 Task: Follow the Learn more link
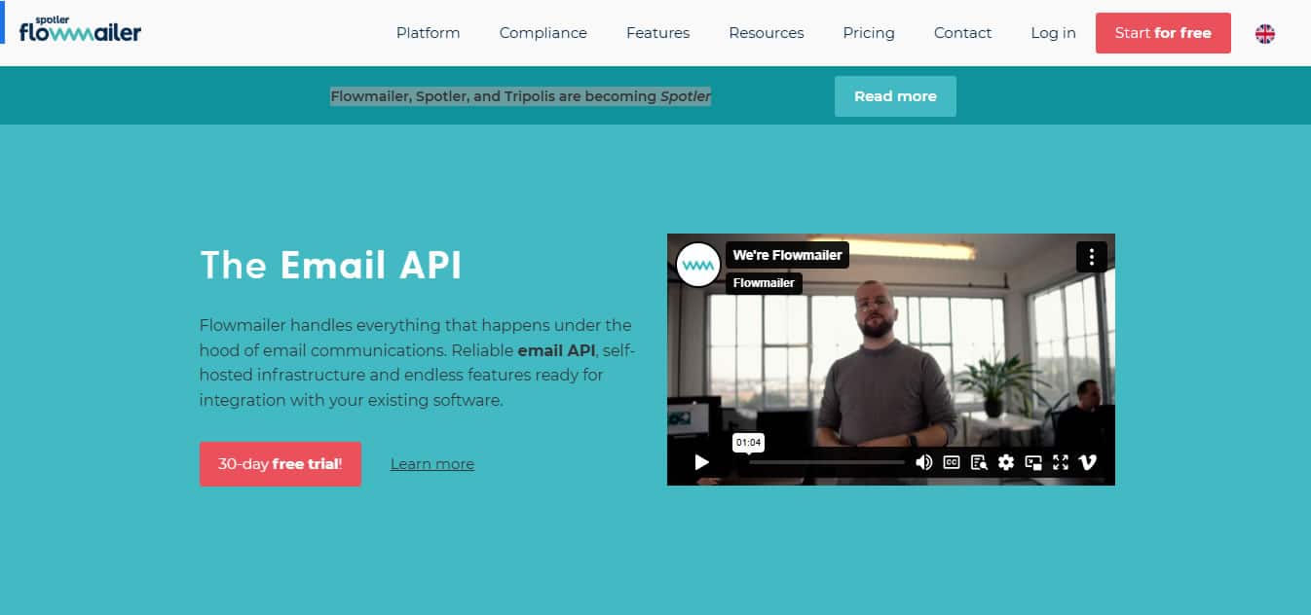tap(431, 464)
